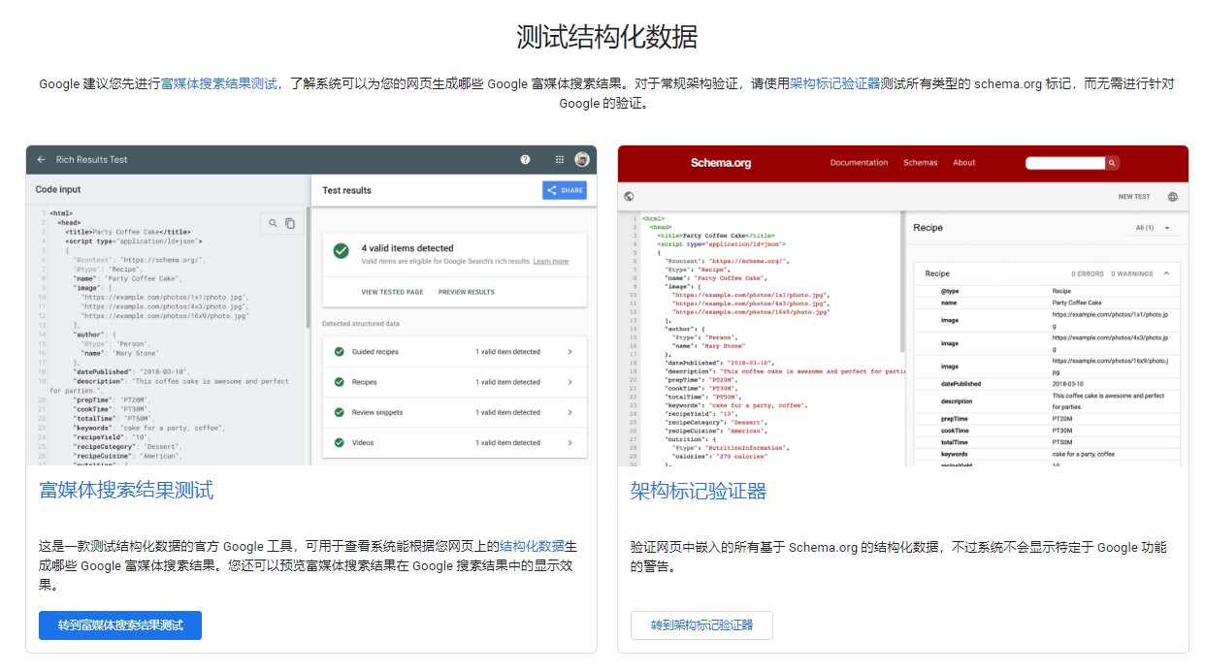
Task: Click the copy code icon in Code input panel
Action: pos(290,223)
